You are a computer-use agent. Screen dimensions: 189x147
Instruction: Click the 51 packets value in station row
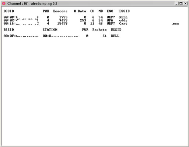tap(105, 36)
